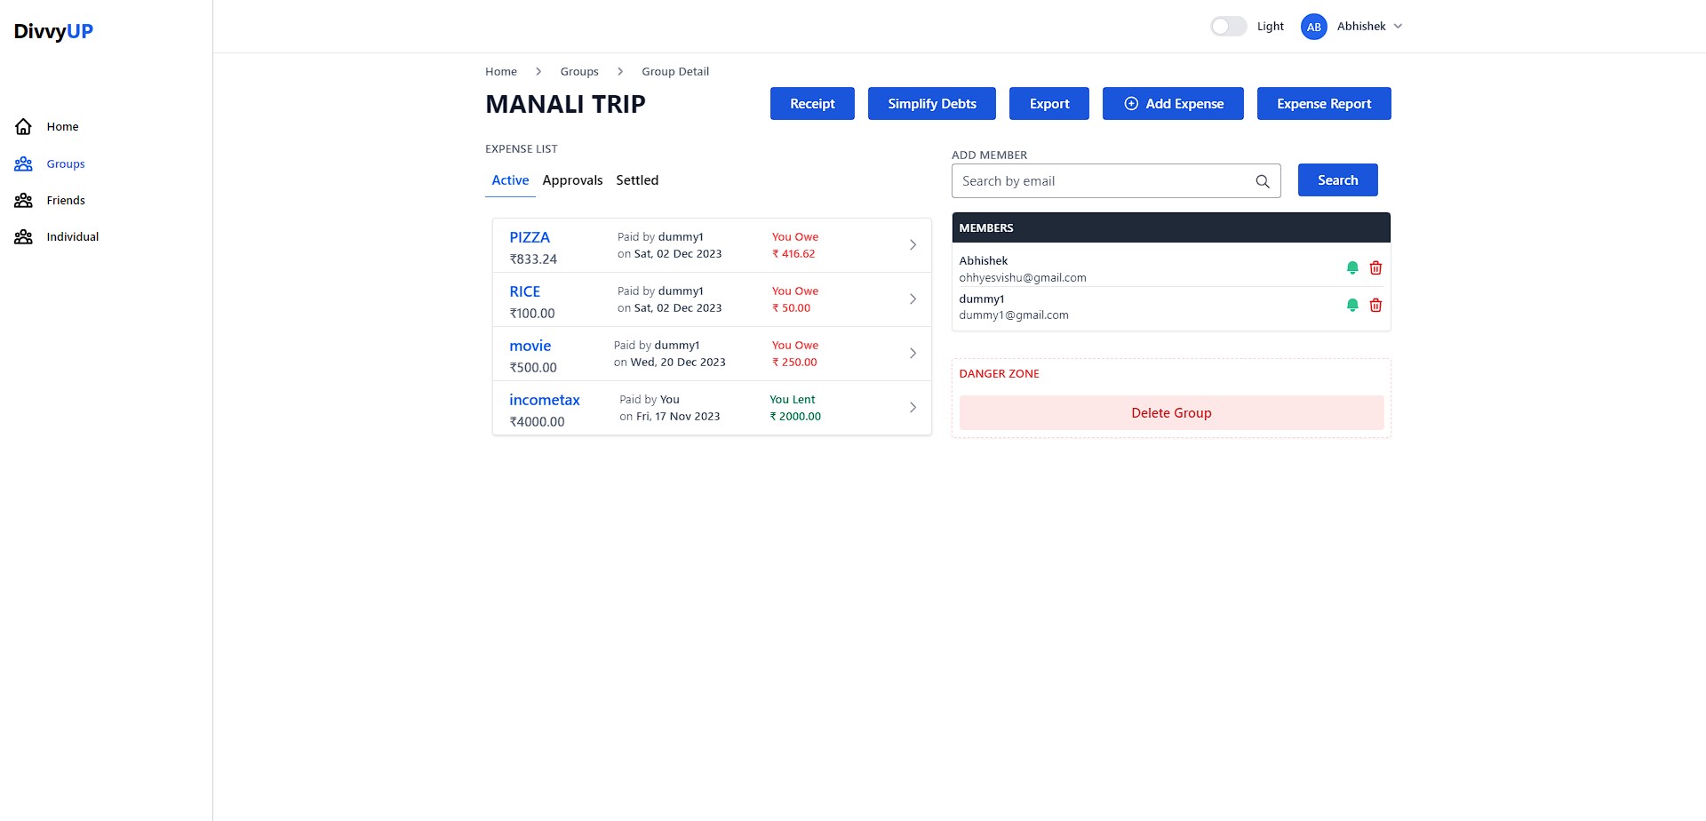The height and width of the screenshot is (821, 1706).
Task: Click the Receipt button
Action: pos(812,104)
